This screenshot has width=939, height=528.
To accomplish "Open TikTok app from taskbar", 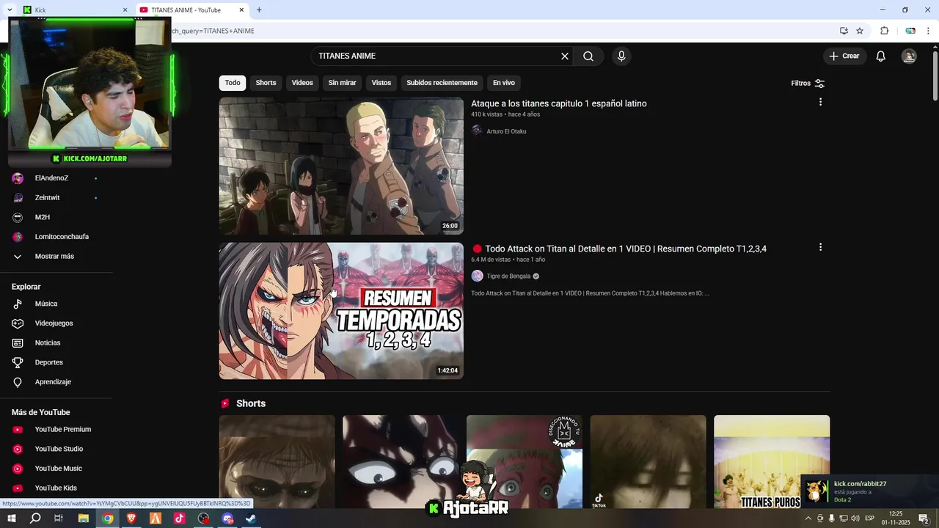I will pos(180,518).
